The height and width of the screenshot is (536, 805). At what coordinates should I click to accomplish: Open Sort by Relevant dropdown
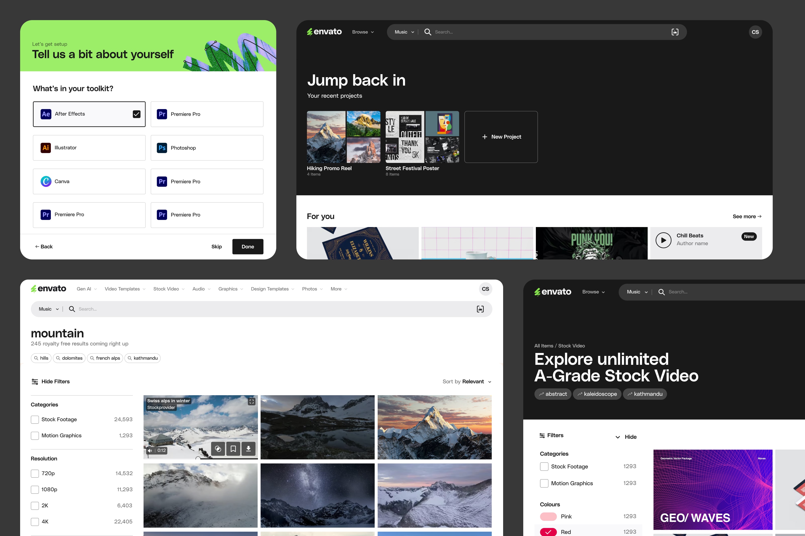[x=467, y=381]
